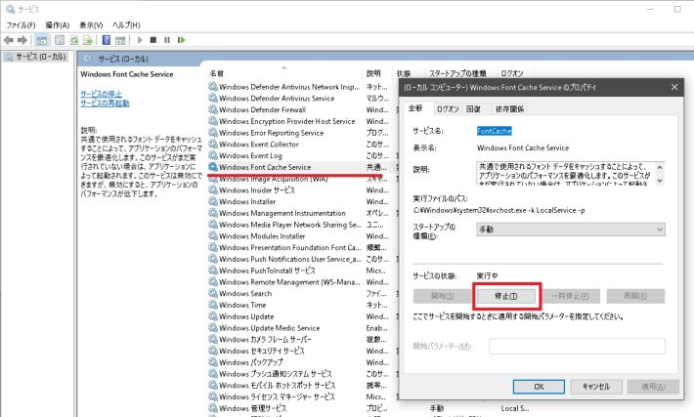Open the 操作(A) menu
This screenshot has width=694, height=417.
pos(58,25)
